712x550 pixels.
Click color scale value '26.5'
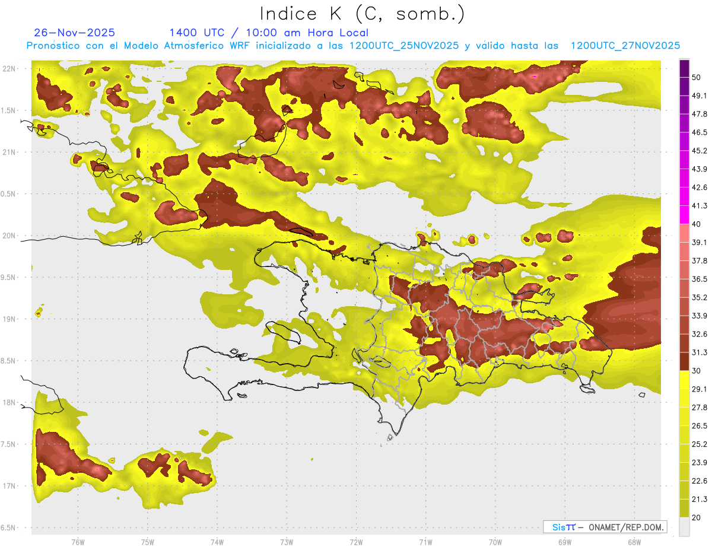(700, 425)
